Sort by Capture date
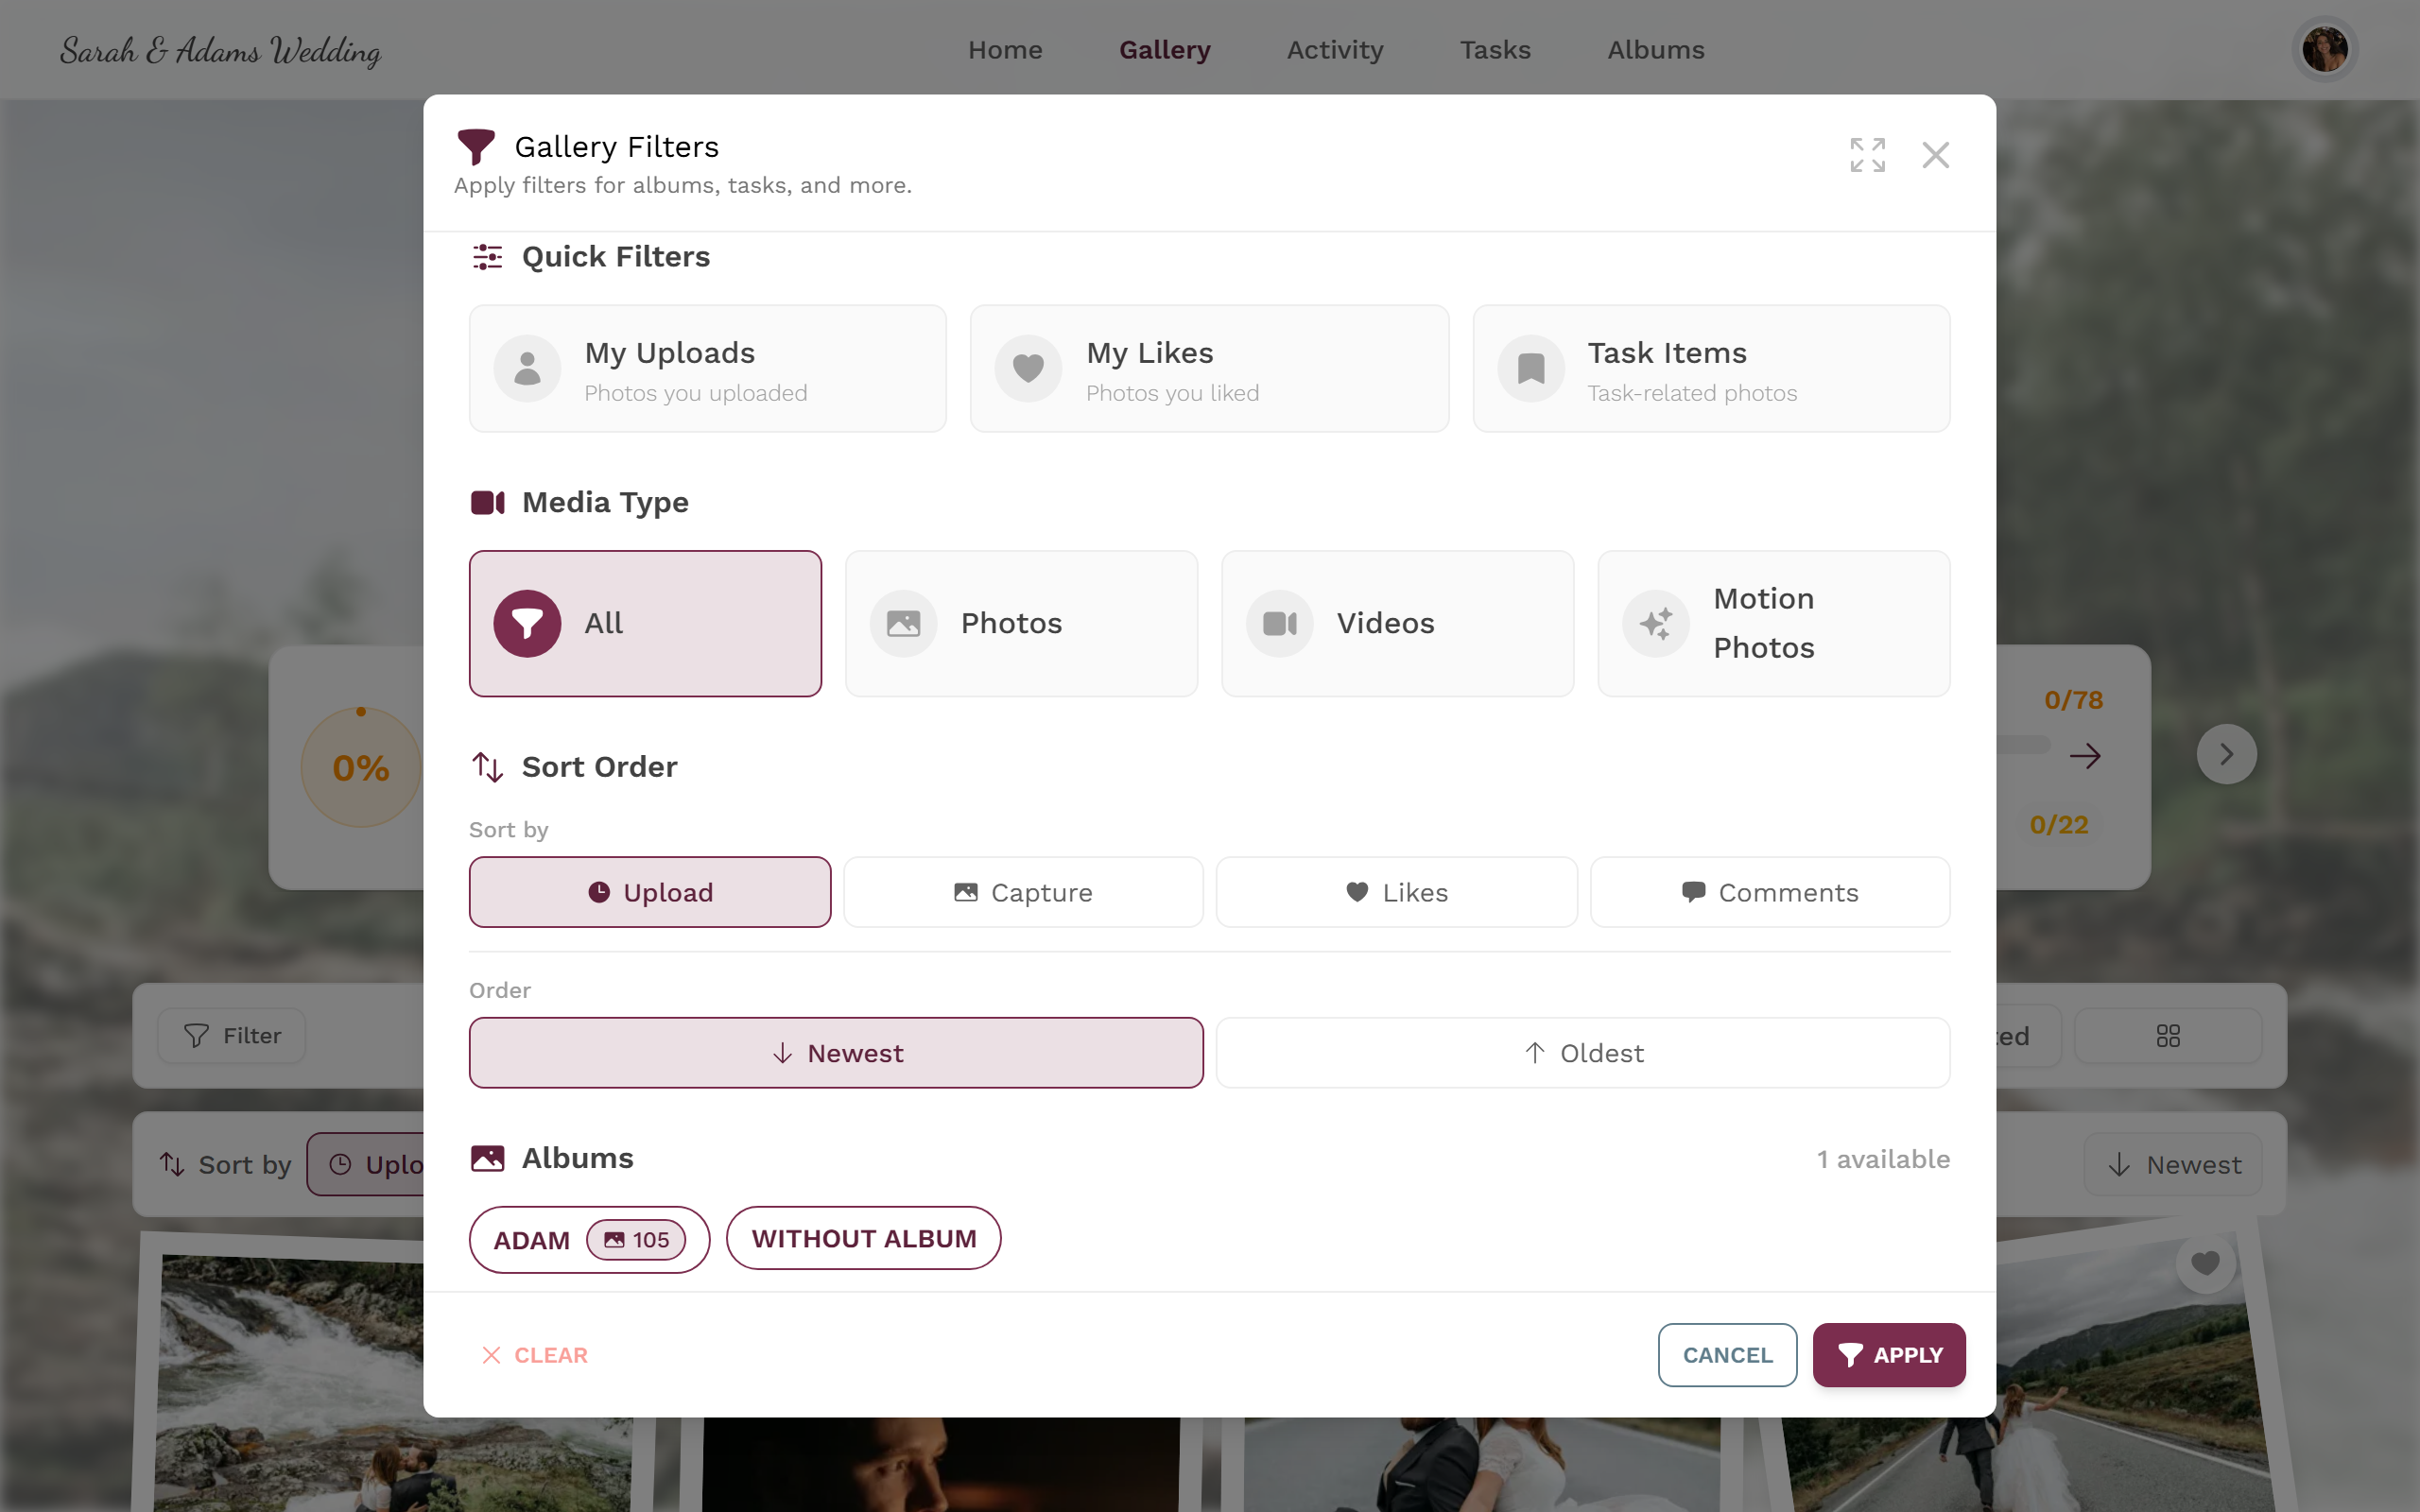This screenshot has height=1512, width=2420. point(1023,892)
